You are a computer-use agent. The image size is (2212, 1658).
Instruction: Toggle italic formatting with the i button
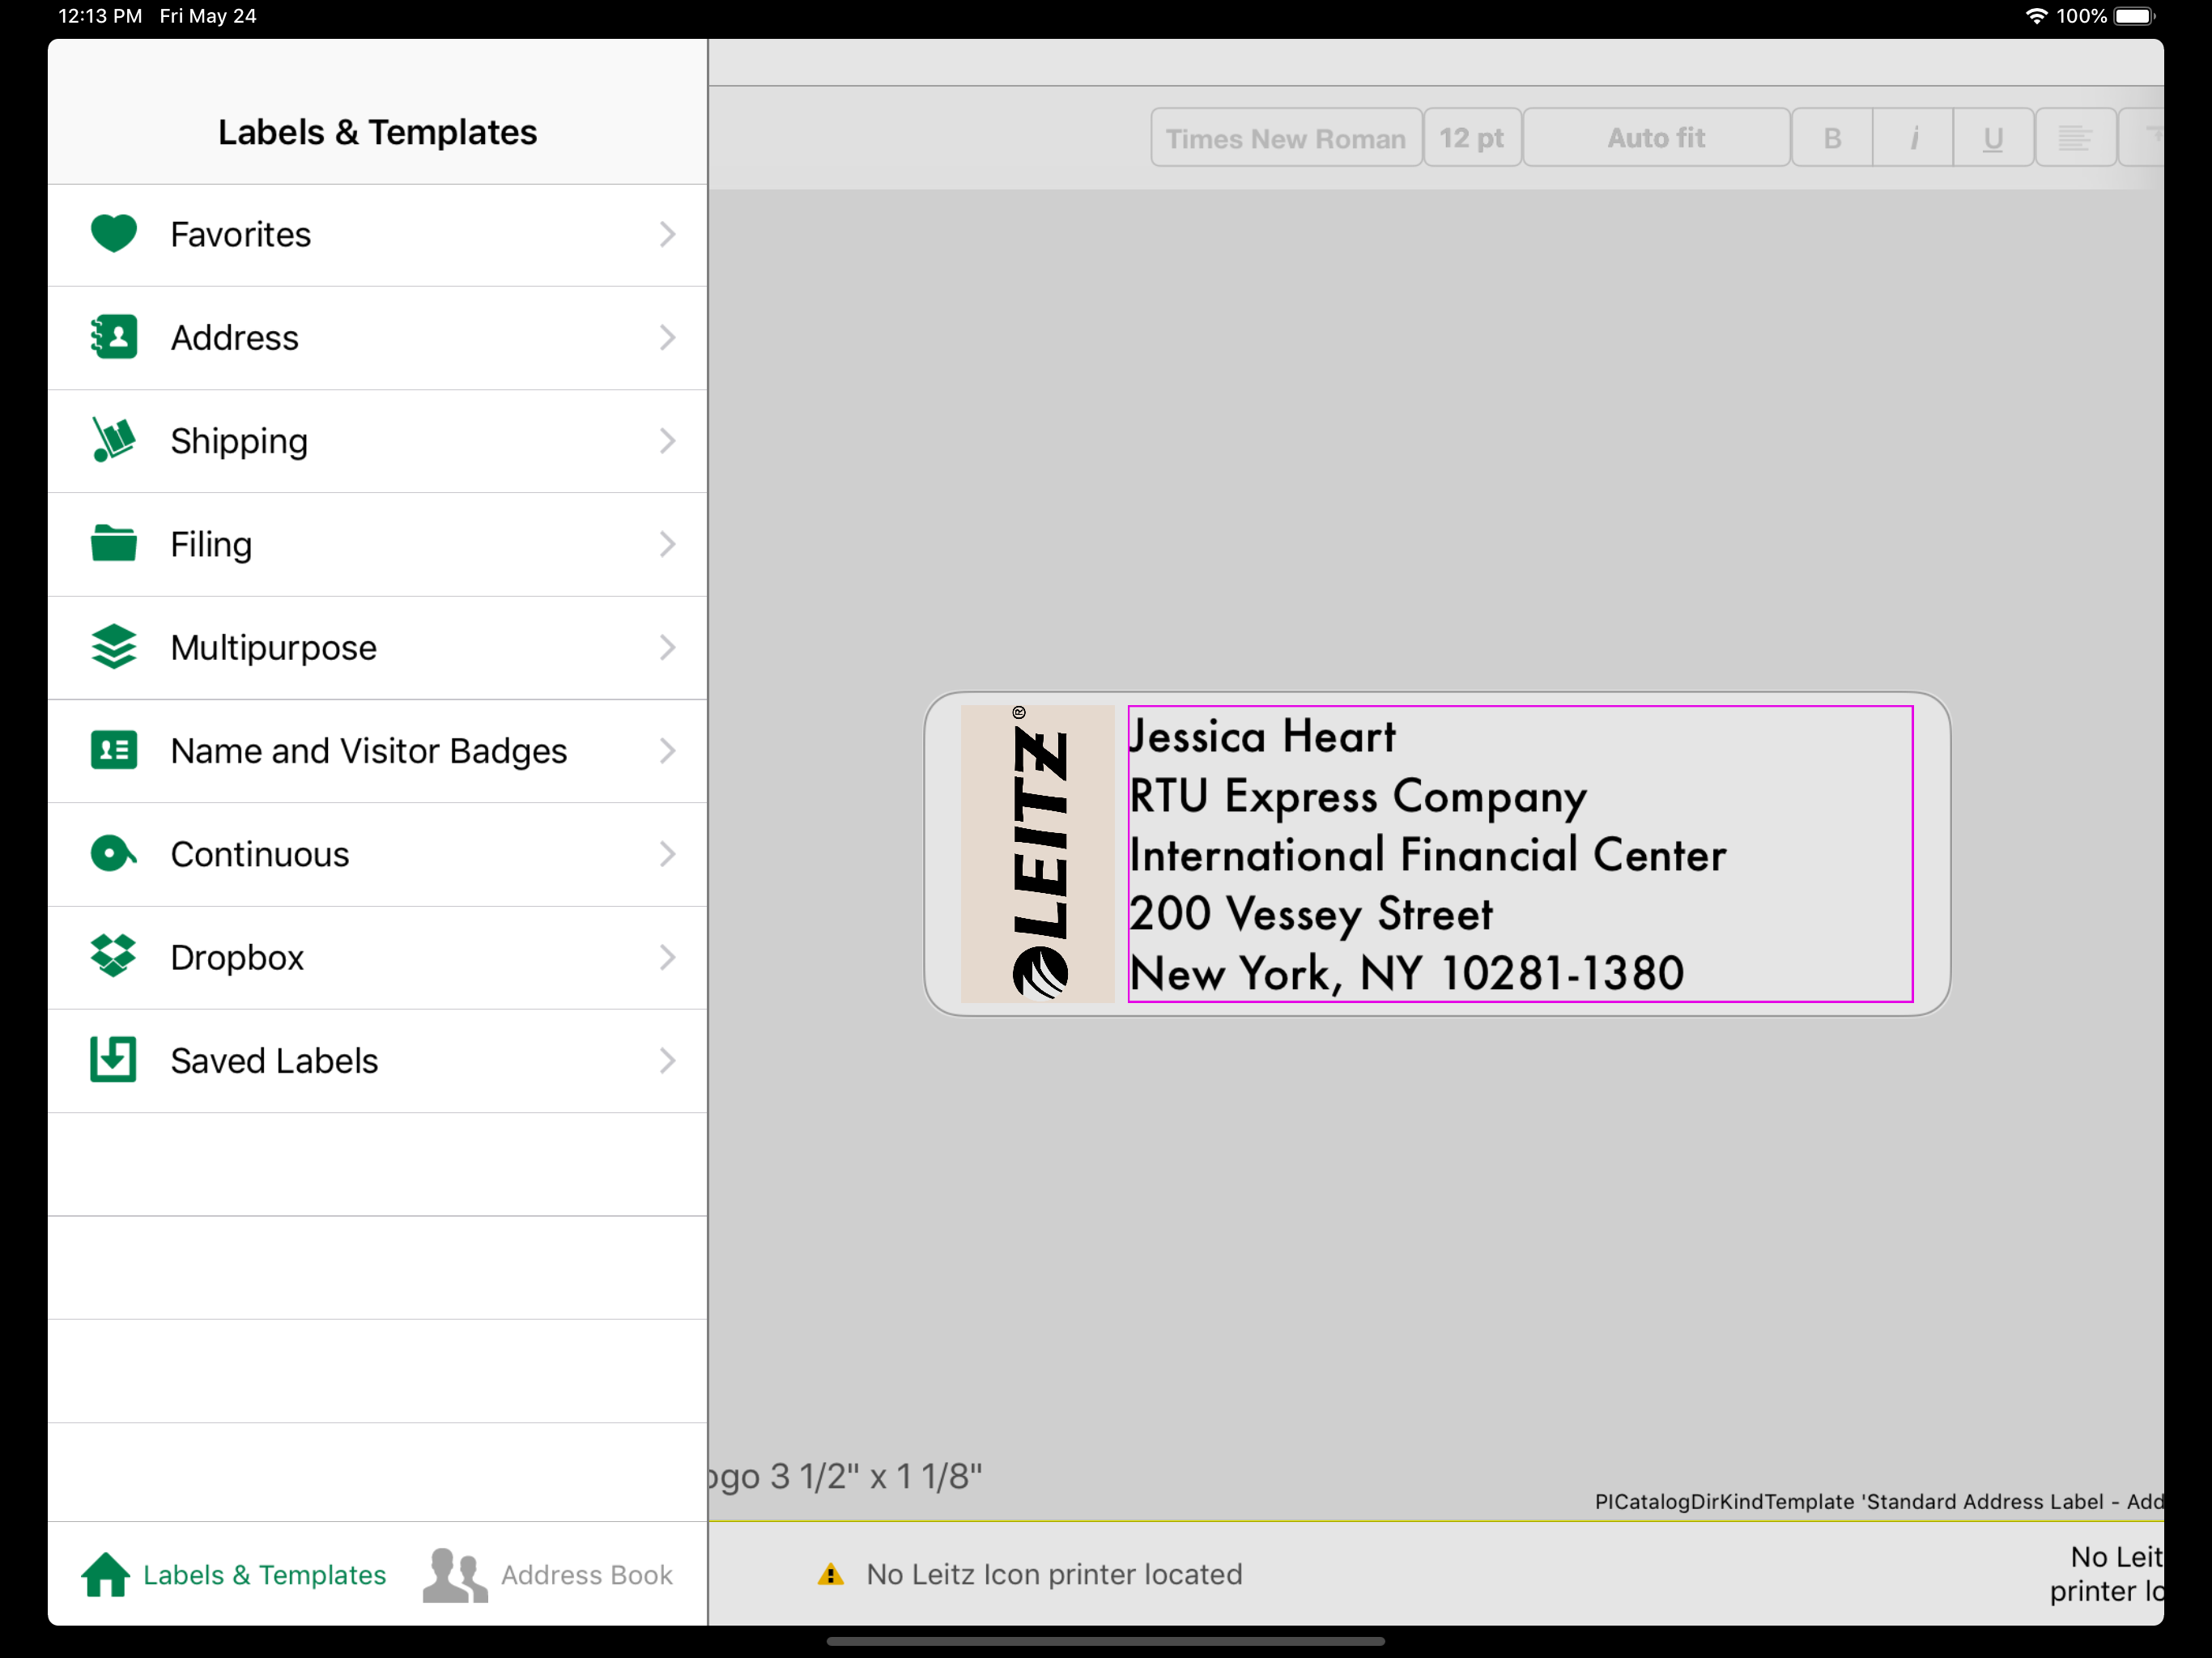pyautogui.click(x=1913, y=138)
